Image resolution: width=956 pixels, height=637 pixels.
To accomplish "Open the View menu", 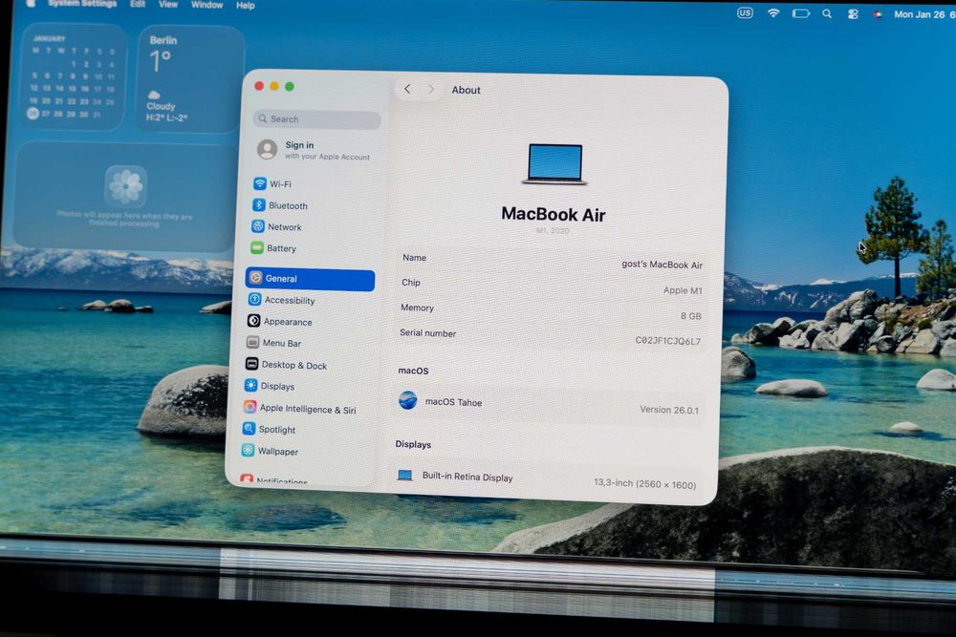I will coord(168,4).
